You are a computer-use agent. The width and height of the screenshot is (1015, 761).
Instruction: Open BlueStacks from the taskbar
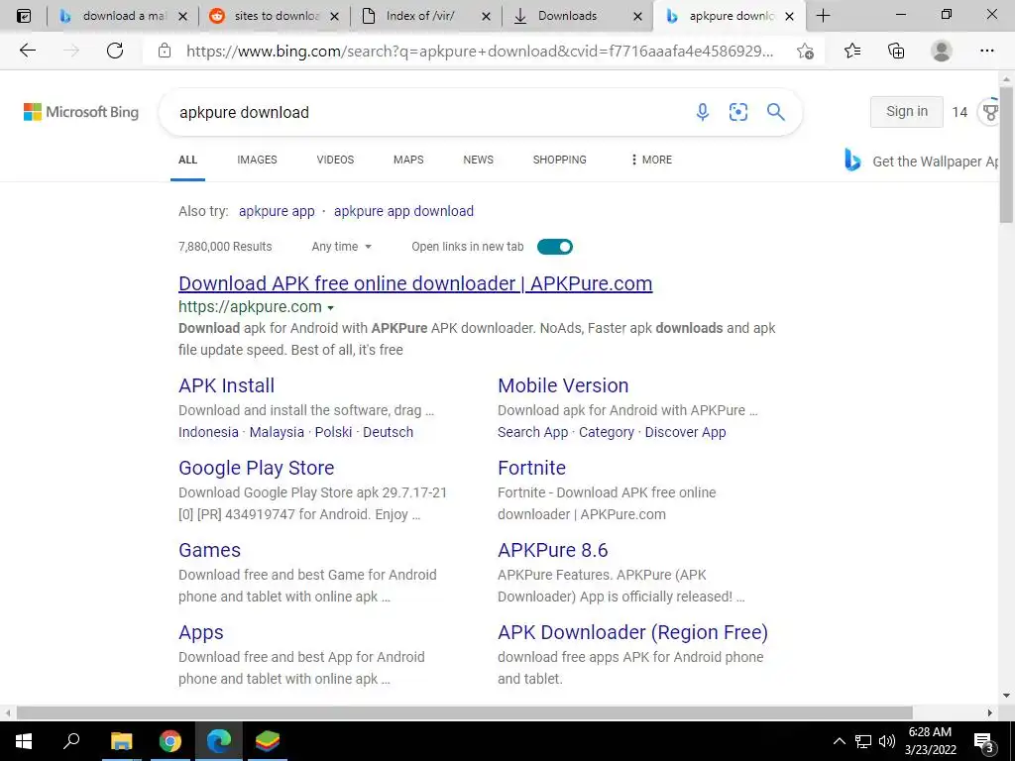click(268, 741)
